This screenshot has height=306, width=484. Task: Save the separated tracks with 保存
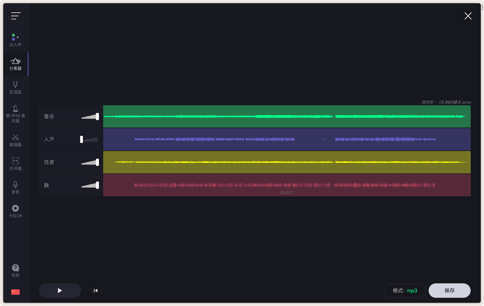(x=450, y=291)
